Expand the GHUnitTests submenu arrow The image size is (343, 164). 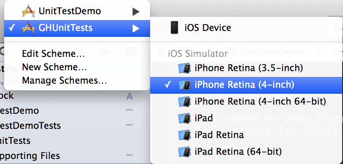[x=136, y=28]
